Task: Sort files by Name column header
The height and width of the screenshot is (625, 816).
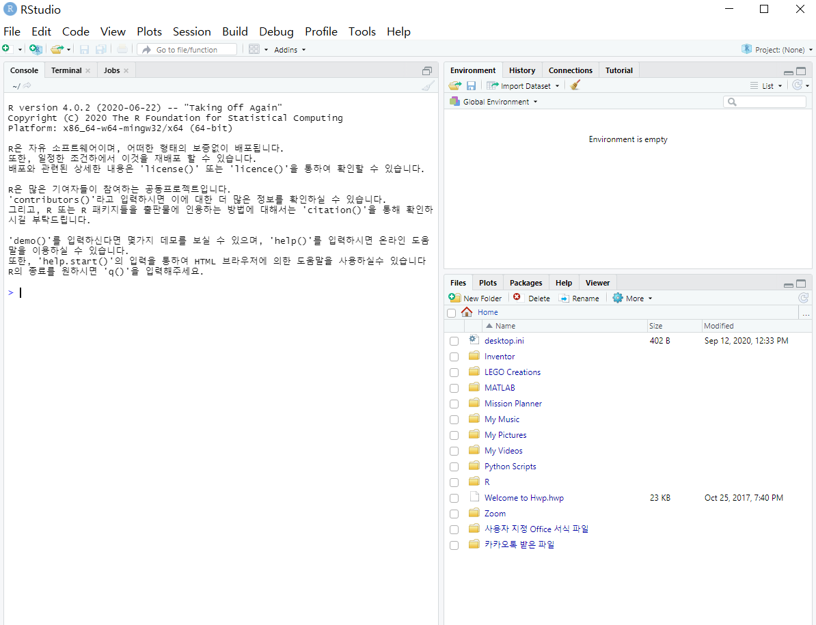Action: 505,326
